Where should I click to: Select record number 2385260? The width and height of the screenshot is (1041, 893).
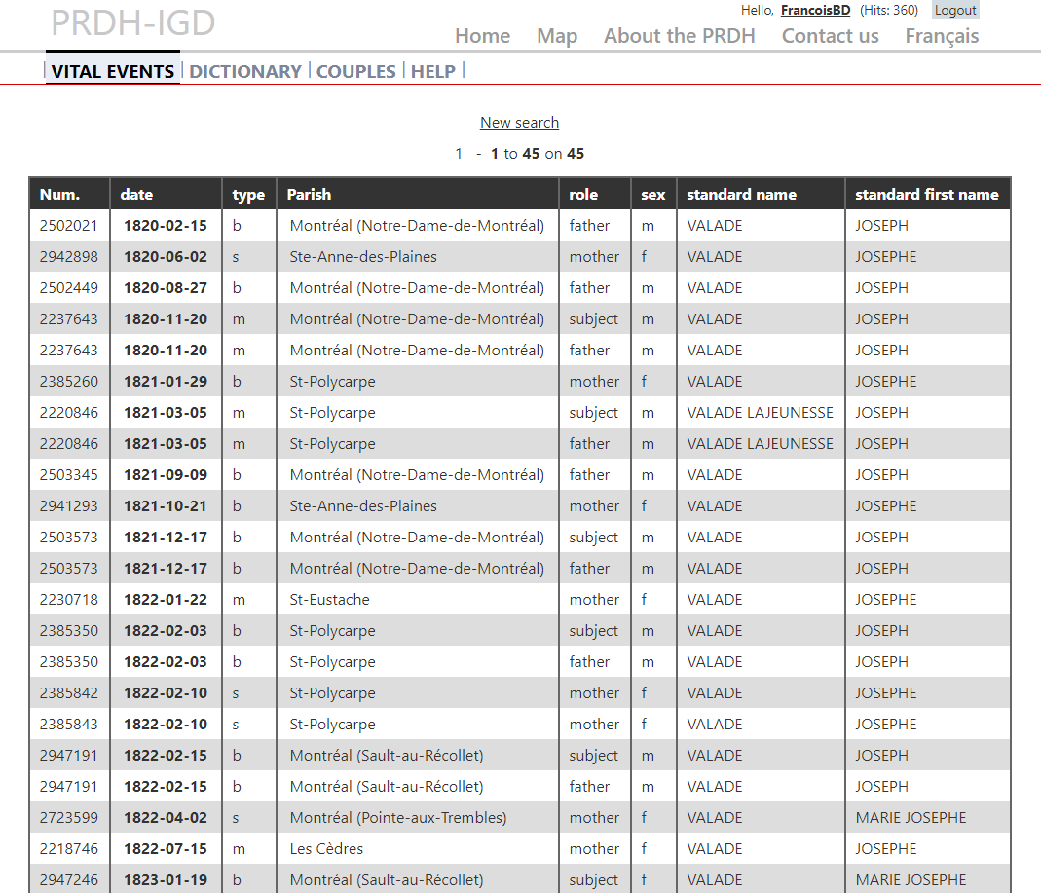[68, 382]
